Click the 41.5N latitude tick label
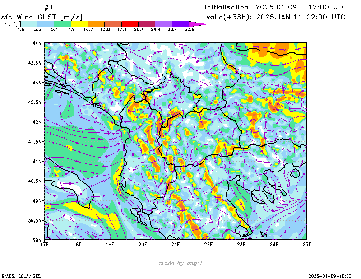 (x=35, y=142)
